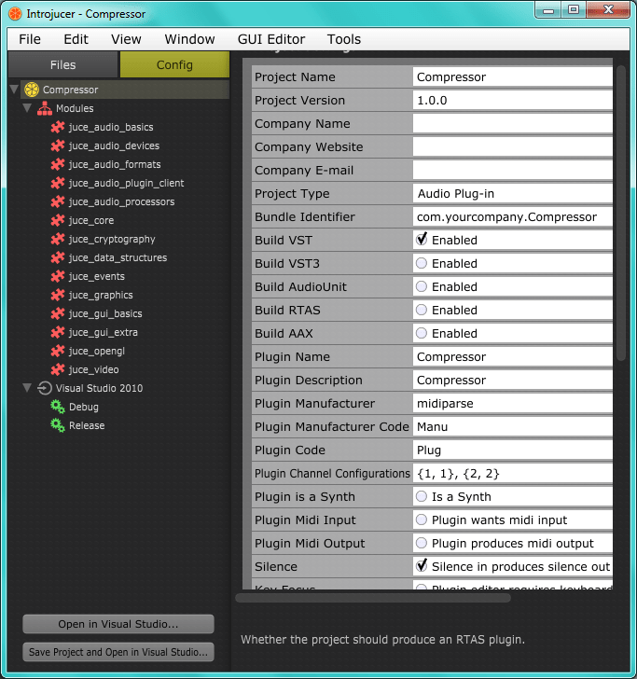Click the juce_events module puzzle icon

[x=58, y=276]
